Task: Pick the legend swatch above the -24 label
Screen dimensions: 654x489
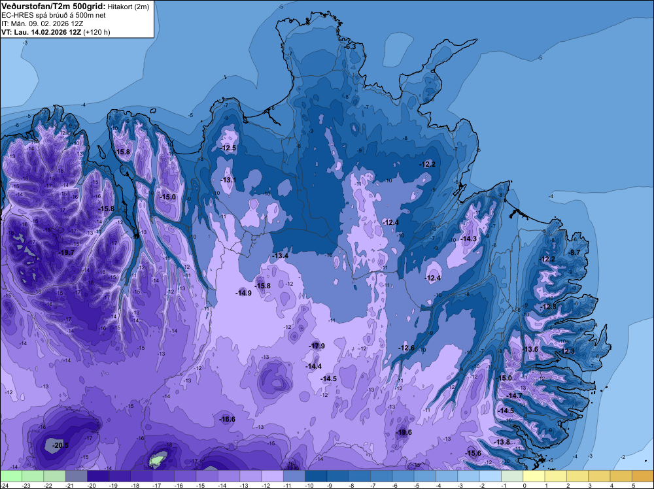Action: coord(11,476)
